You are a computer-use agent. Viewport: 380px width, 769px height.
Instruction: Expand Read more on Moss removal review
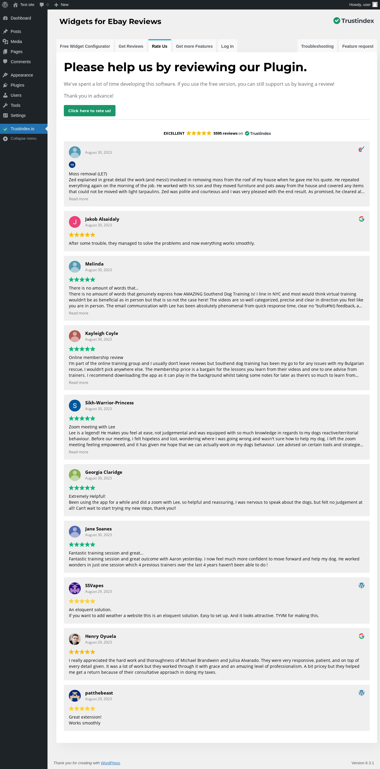point(78,199)
